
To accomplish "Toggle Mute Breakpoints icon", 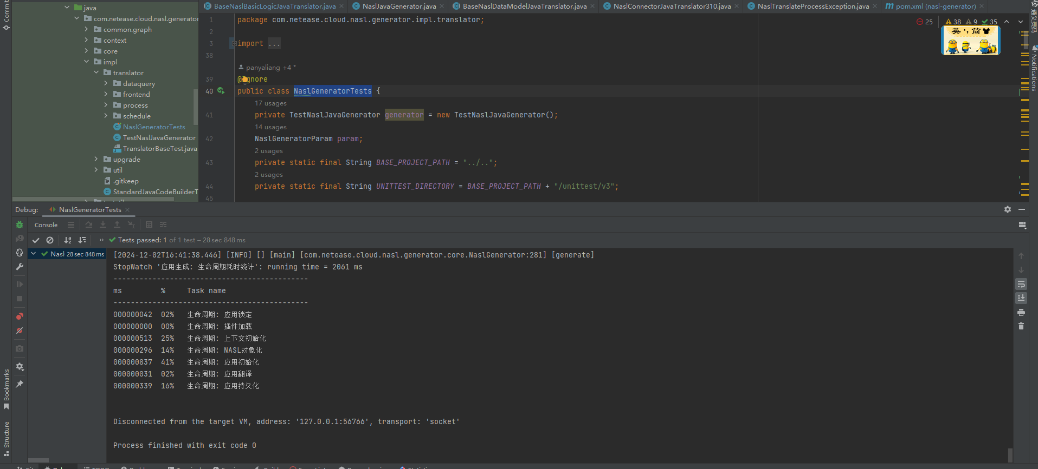I will 20,331.
